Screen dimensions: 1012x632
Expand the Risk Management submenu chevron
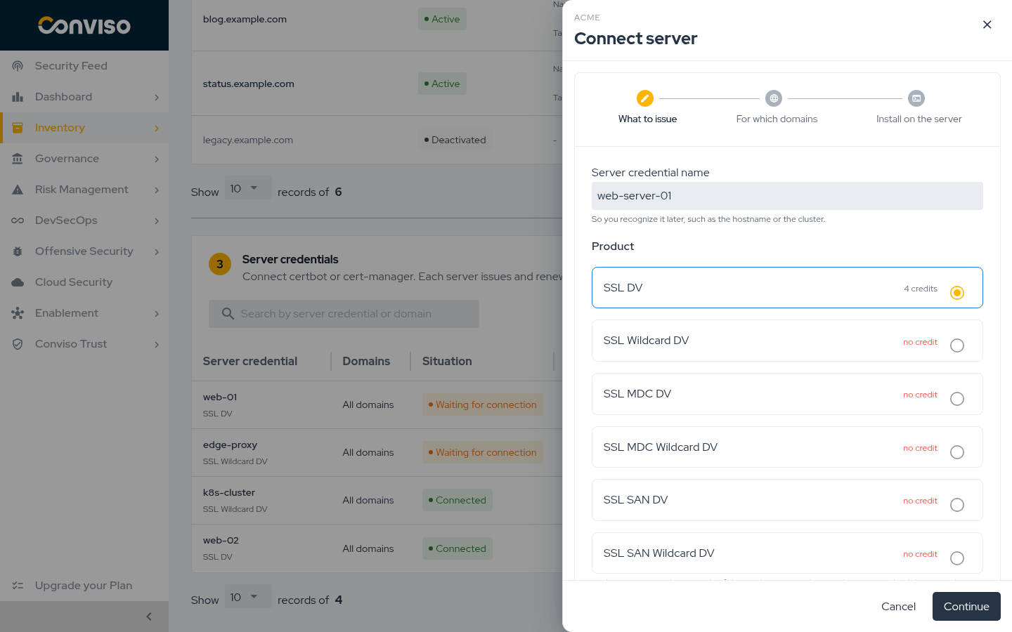pyautogui.click(x=157, y=190)
